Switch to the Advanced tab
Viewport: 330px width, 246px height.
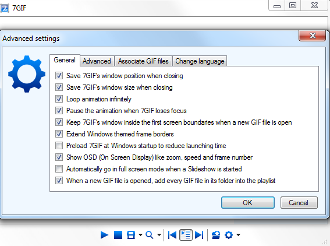(x=97, y=61)
